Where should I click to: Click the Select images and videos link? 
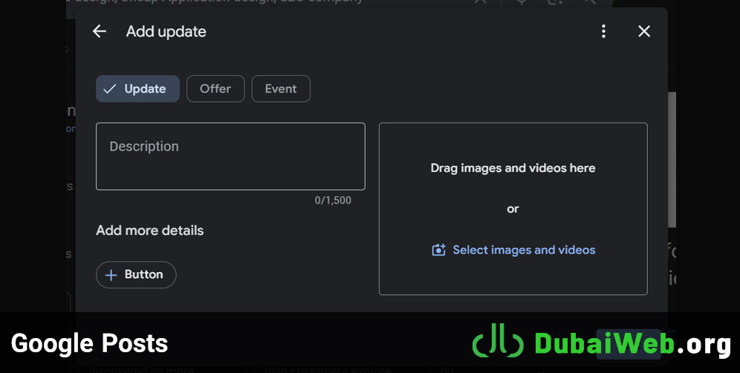tap(524, 250)
